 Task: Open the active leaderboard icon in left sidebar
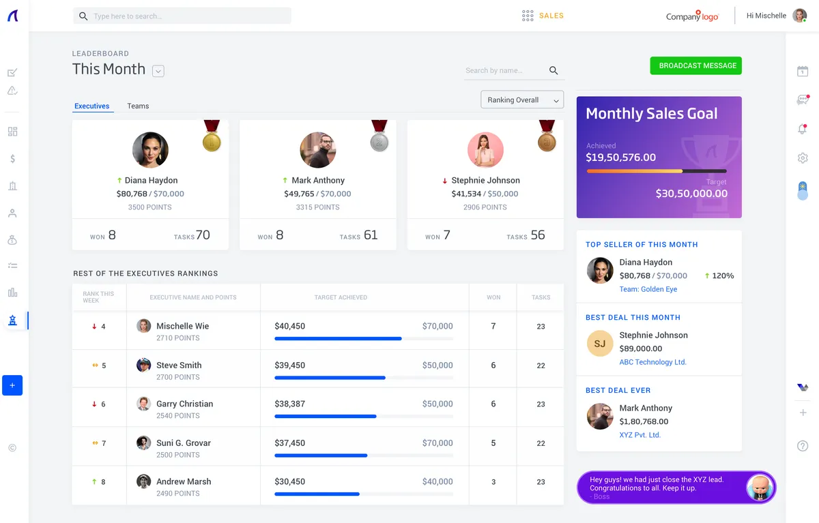12,320
